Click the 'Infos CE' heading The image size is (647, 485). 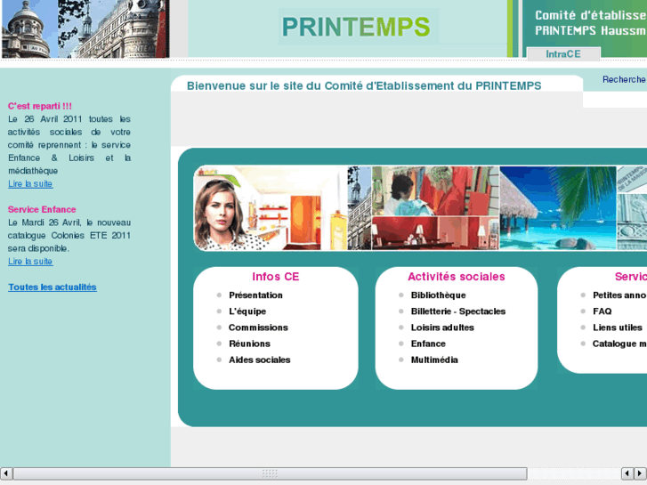click(276, 277)
